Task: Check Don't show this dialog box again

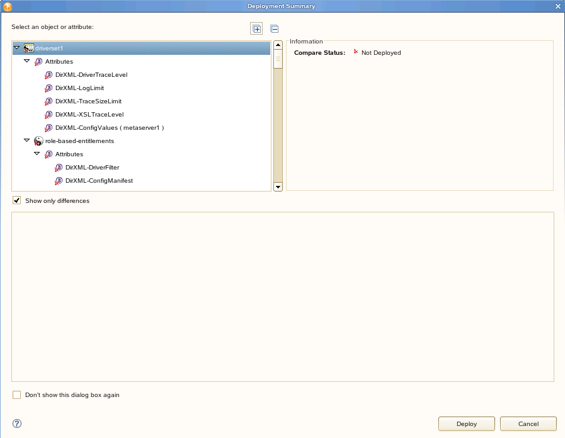Action: pyautogui.click(x=16, y=395)
